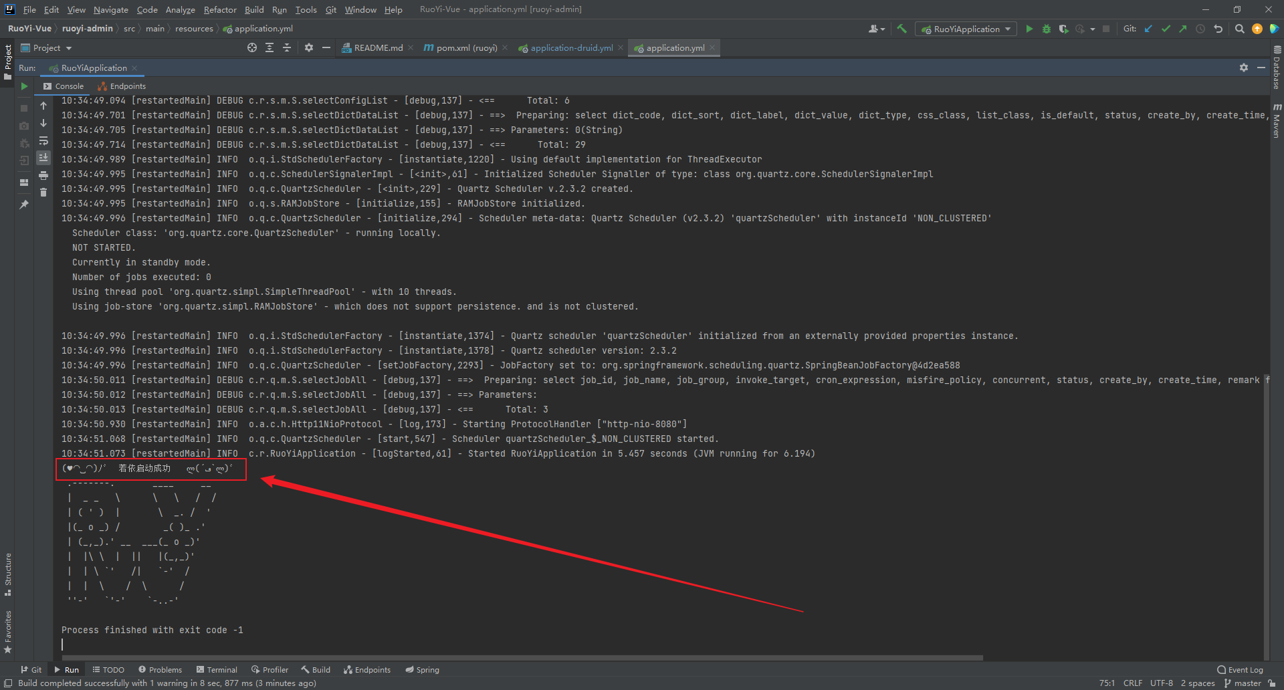The image size is (1284, 690).
Task: Open master Git branch popup
Action: coord(1243,683)
